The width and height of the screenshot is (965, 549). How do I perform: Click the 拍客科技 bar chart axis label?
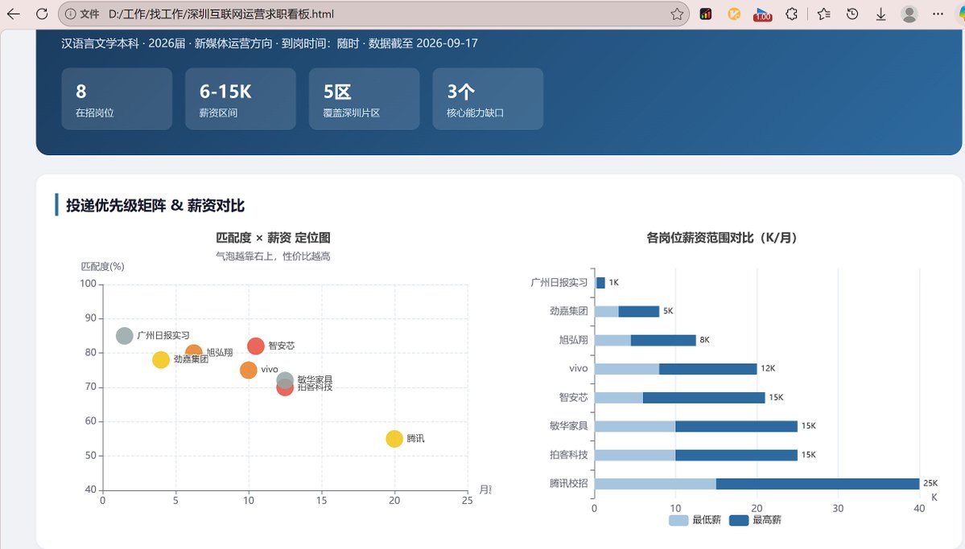569,455
